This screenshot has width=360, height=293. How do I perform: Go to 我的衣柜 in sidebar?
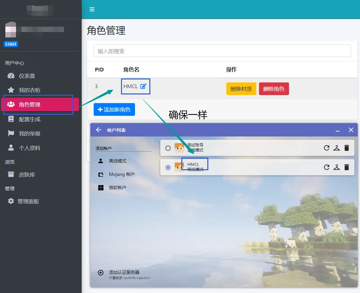[x=29, y=90]
